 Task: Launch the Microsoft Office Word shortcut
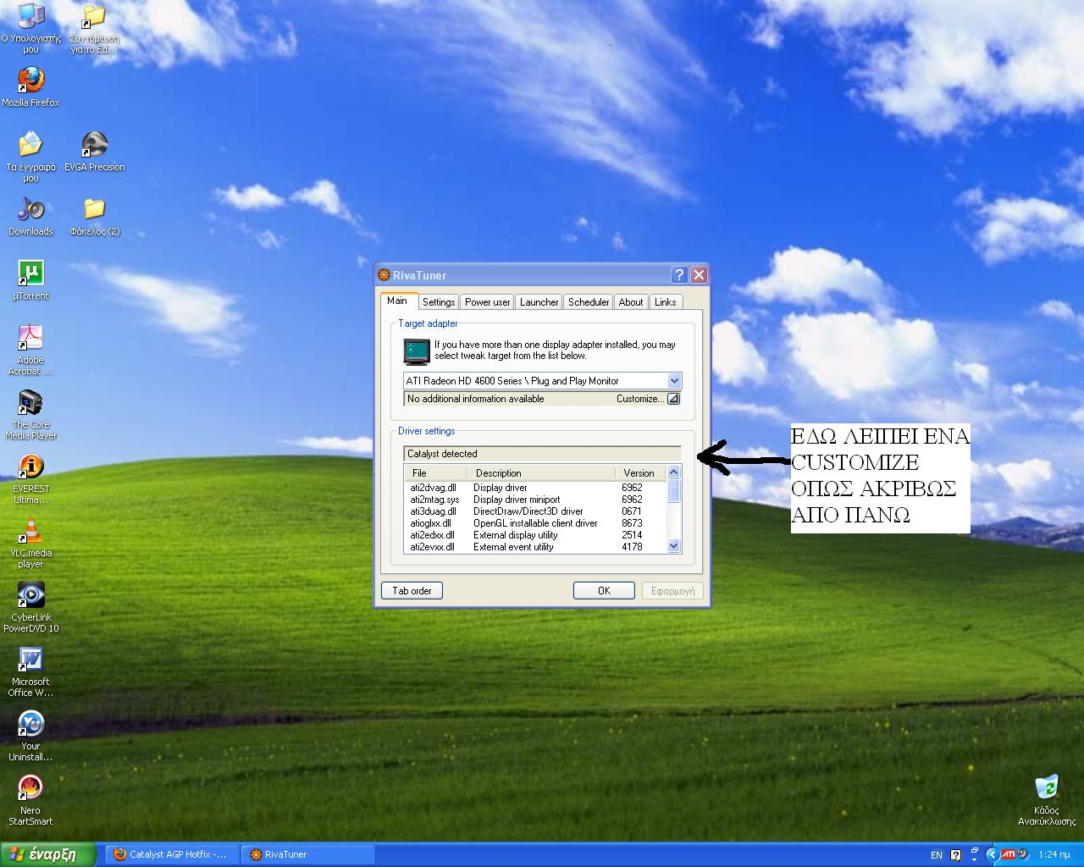pos(30,671)
